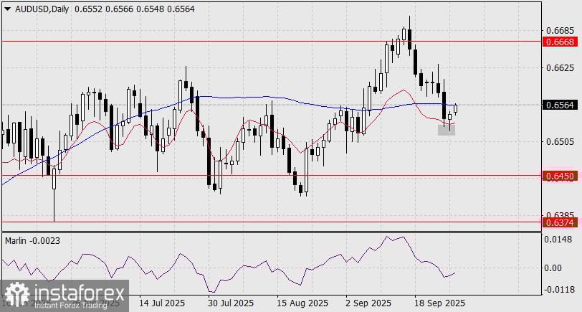Select the 0.6450 horizontal level label
This screenshot has height=312, width=582.
560,176
